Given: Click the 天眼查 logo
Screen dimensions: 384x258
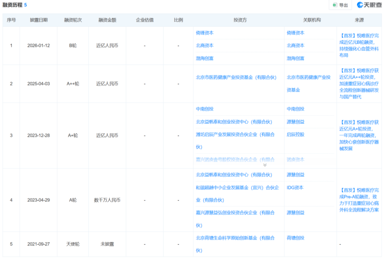Looking at the screenshot, I should click(369, 5).
